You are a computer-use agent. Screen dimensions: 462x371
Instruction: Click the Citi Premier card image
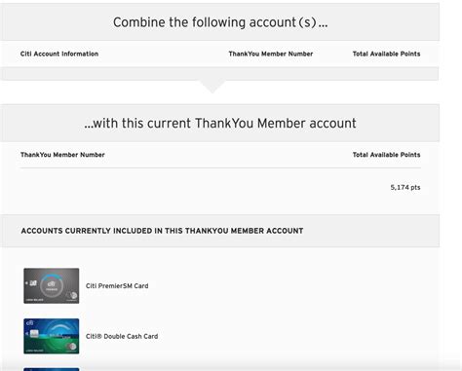pos(52,285)
